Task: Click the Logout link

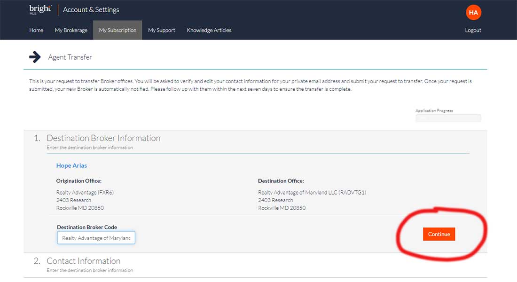Action: tap(473, 31)
